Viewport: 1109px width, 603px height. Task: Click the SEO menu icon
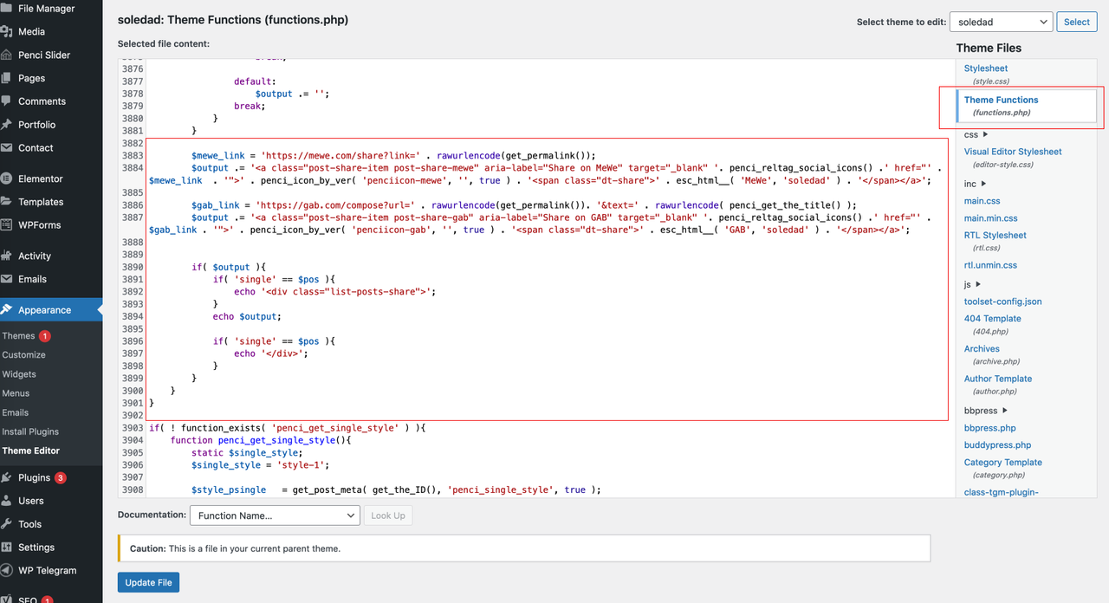click(7, 599)
